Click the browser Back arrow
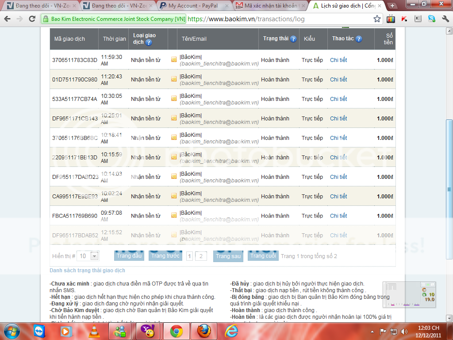The image size is (453, 340). [8, 19]
